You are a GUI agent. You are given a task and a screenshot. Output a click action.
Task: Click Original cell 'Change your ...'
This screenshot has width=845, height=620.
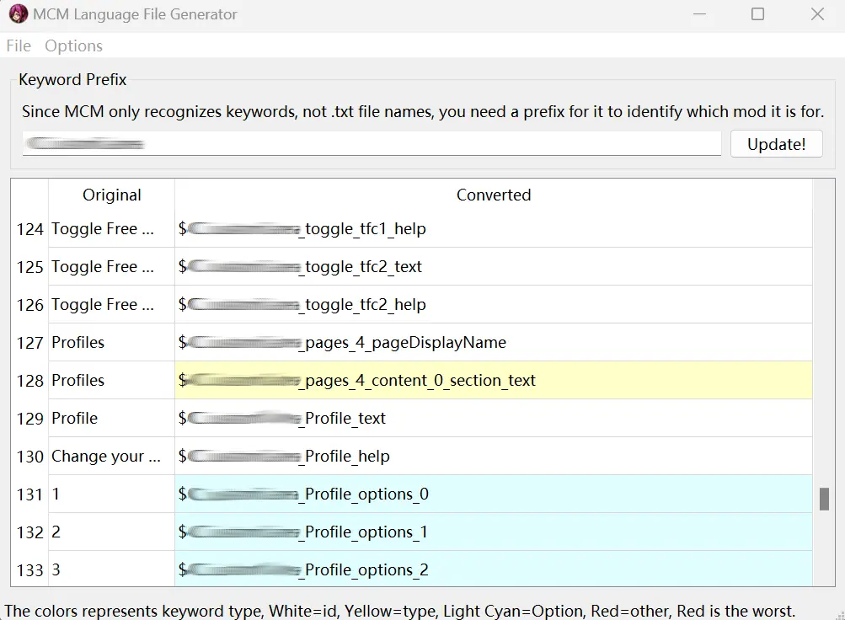point(111,457)
